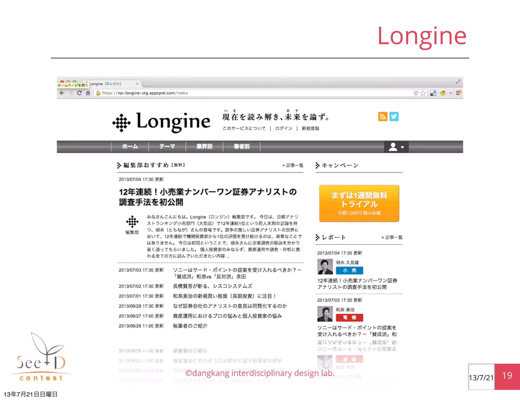Click the ログイン link
Screen dimensions: 520x400
284,128
